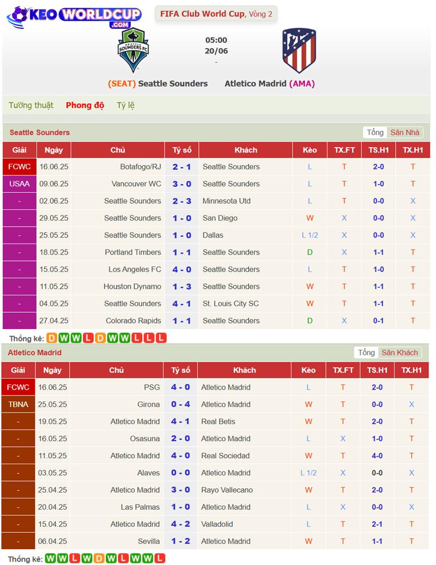This screenshot has height=565, width=436.
Task: Click the 3 - 0 score for Rayo Vallecano match
Action: pyautogui.click(x=180, y=490)
